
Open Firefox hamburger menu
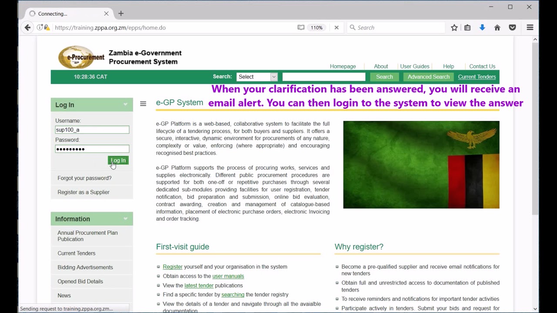(x=530, y=27)
